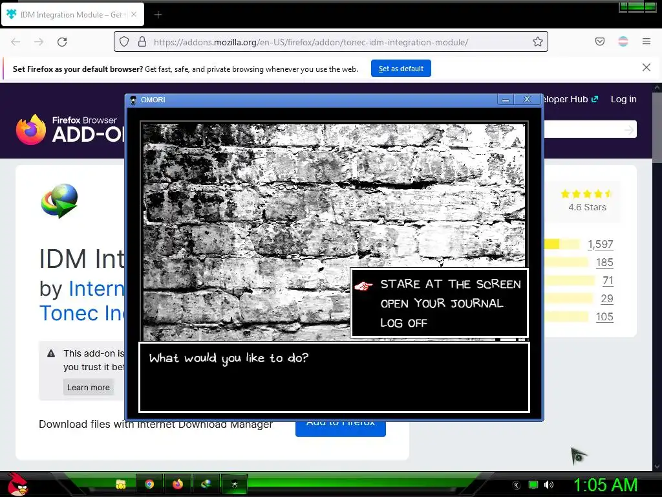662x497 pixels.
Task: Click the 4.6 Stars rating label
Action: click(587, 208)
